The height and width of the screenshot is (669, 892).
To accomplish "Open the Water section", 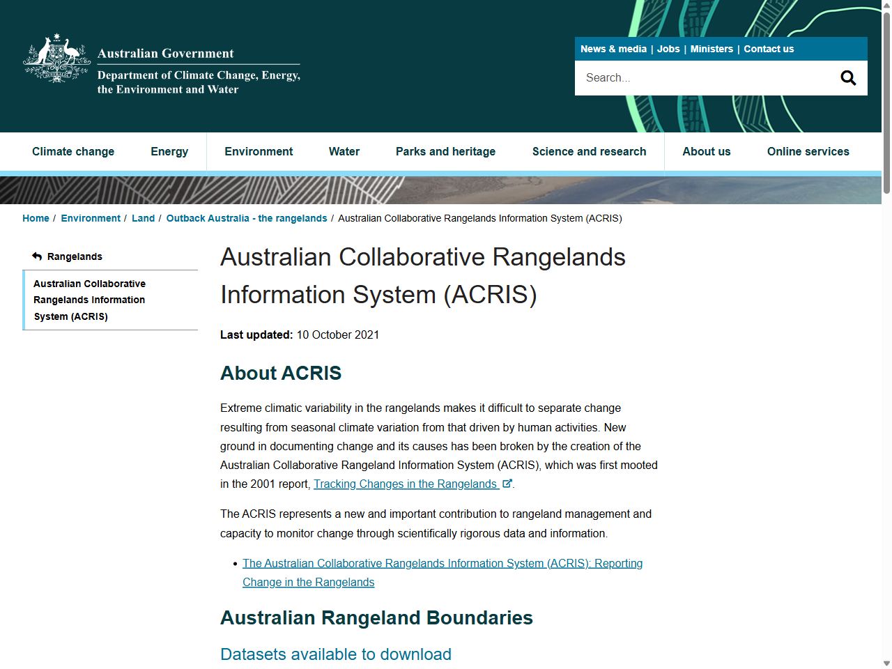I will click(x=344, y=151).
